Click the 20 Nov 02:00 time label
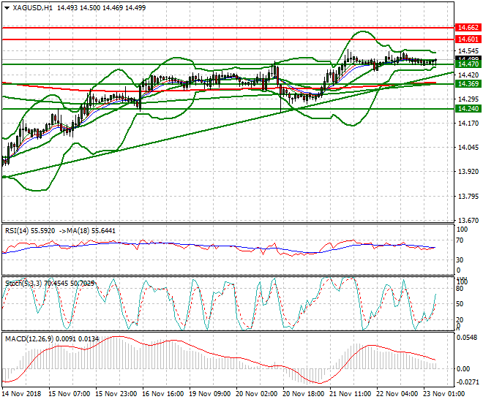483x402 pixels. [x=257, y=394]
